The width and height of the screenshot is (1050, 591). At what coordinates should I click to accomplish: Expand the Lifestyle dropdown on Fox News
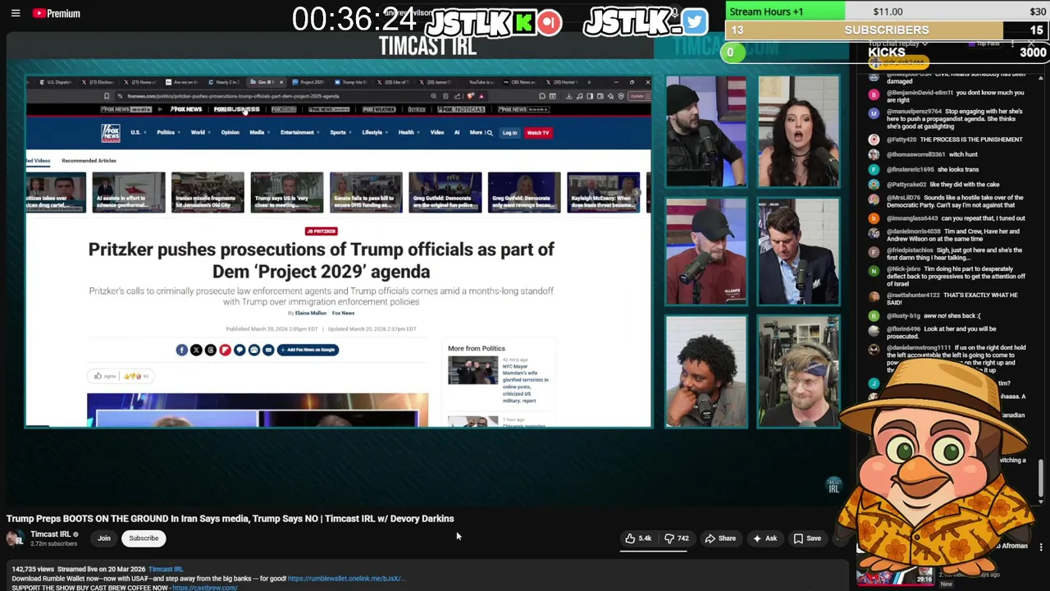(x=373, y=132)
